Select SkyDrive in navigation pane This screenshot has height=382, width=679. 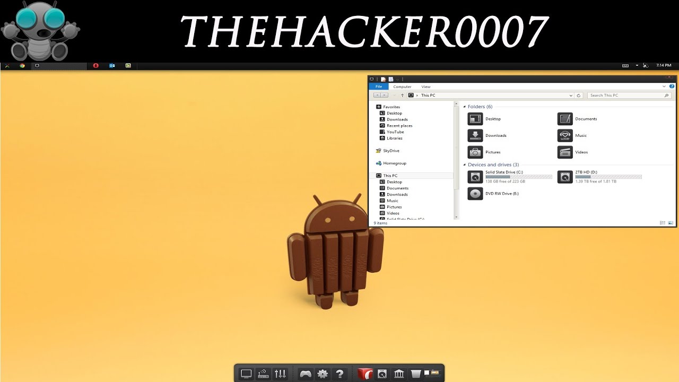tap(388, 151)
